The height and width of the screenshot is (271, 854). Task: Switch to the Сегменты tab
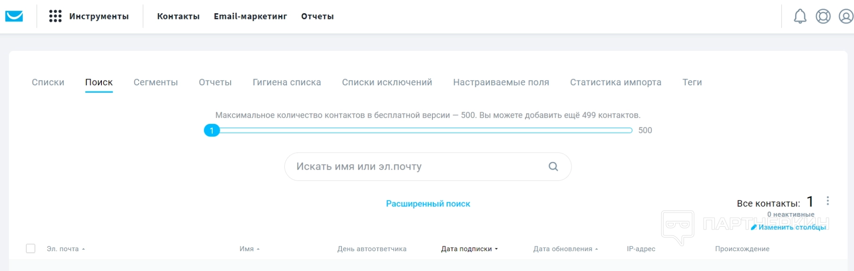(x=156, y=82)
